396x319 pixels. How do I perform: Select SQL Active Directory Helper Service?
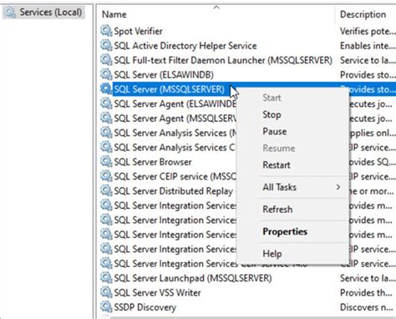(x=185, y=46)
